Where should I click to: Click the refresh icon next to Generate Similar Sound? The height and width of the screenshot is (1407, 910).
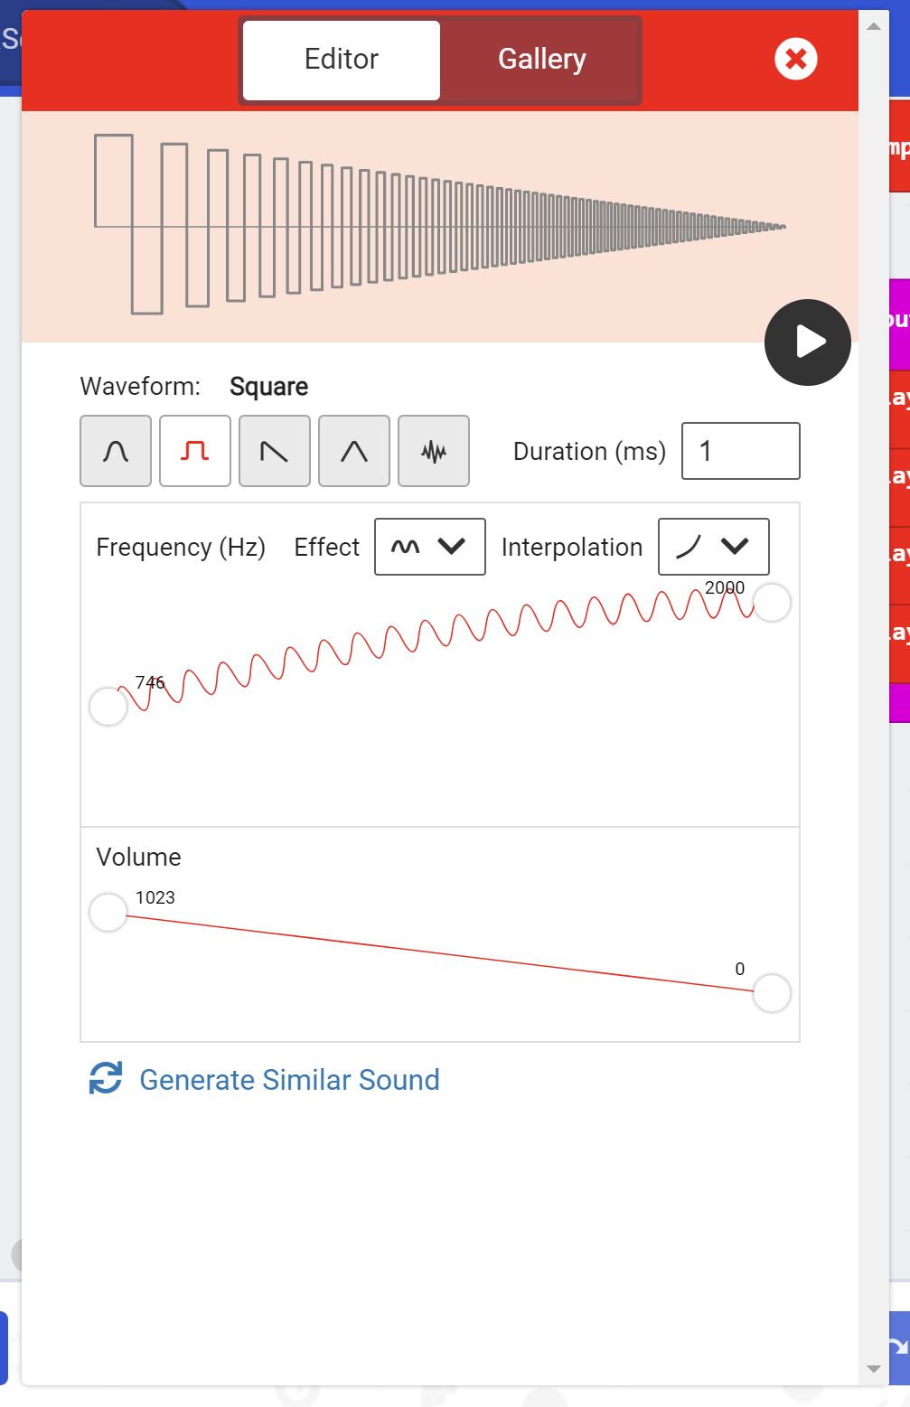106,1079
